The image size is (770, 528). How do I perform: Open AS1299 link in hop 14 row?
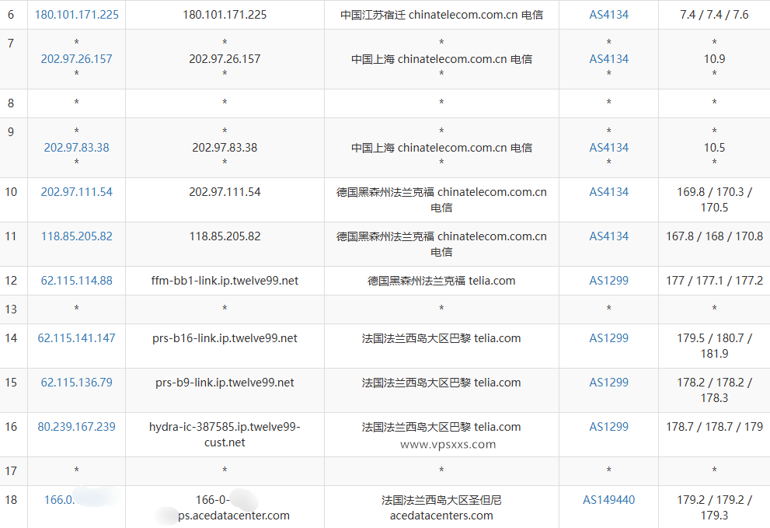click(609, 338)
